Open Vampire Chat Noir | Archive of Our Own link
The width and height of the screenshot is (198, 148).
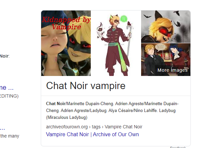pyautogui.click(x=92, y=134)
